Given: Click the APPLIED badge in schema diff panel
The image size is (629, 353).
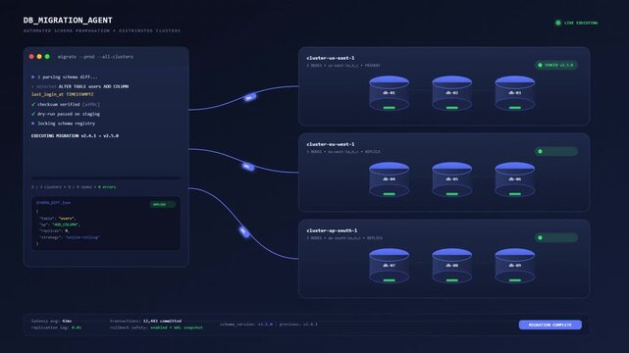Looking at the screenshot, I should [163, 204].
